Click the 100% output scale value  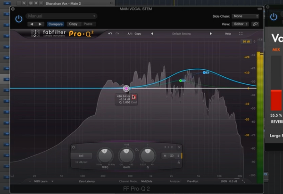click(224, 181)
